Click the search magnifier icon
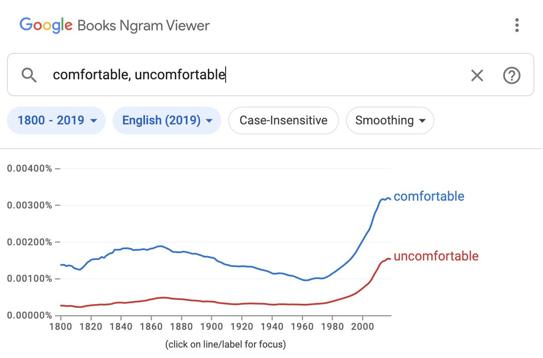 pos(29,75)
